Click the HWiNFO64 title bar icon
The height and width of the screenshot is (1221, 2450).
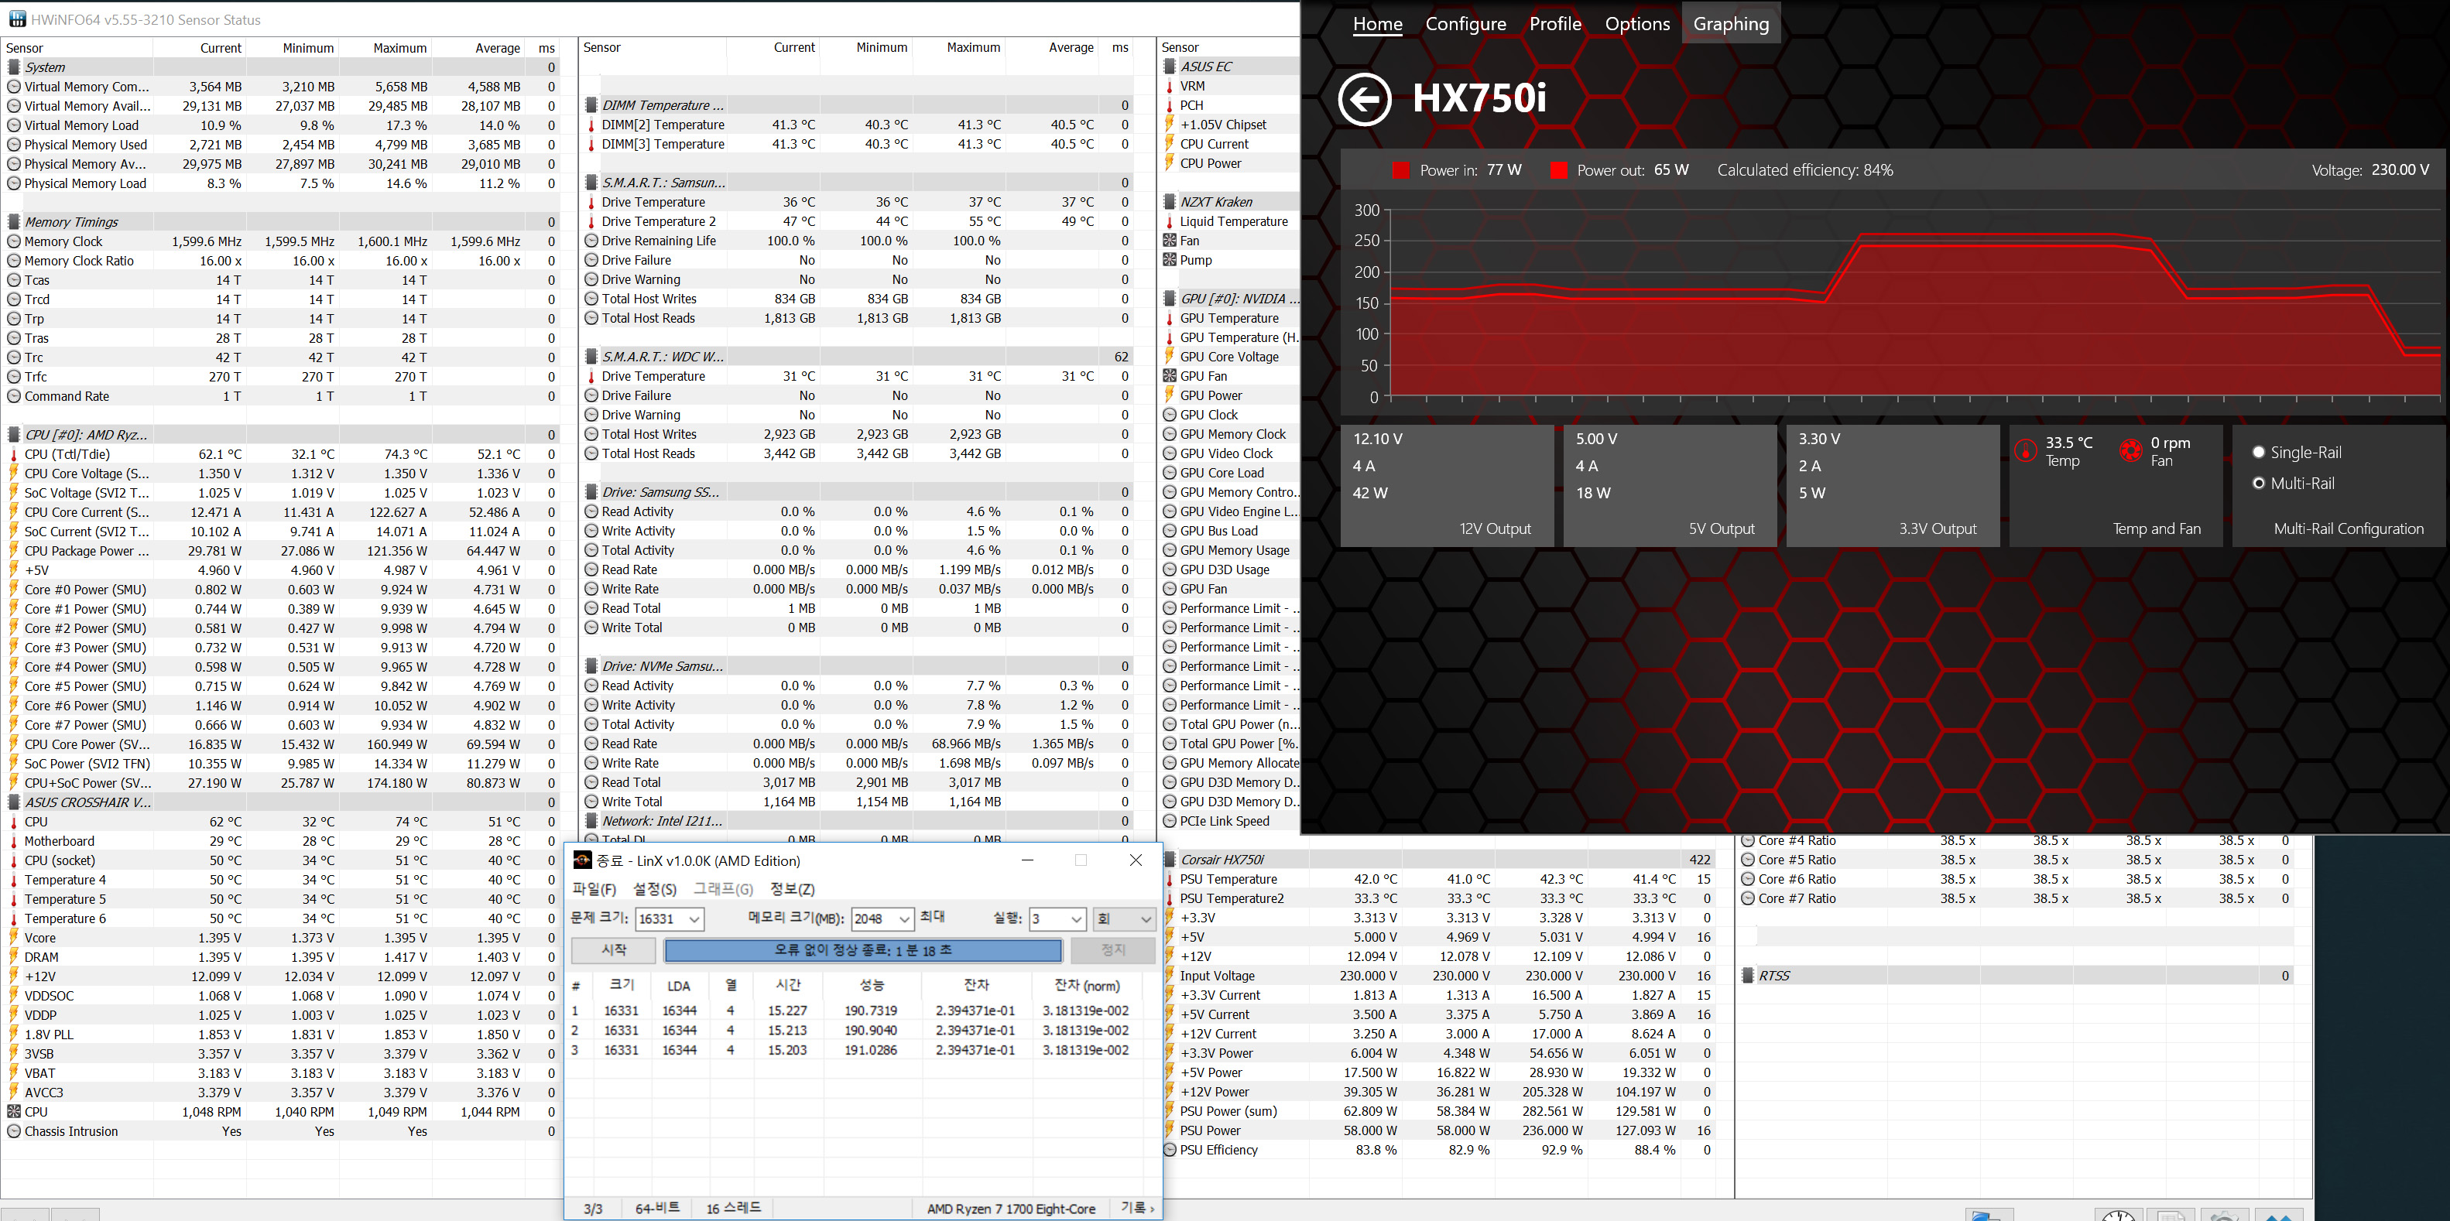pos(16,19)
